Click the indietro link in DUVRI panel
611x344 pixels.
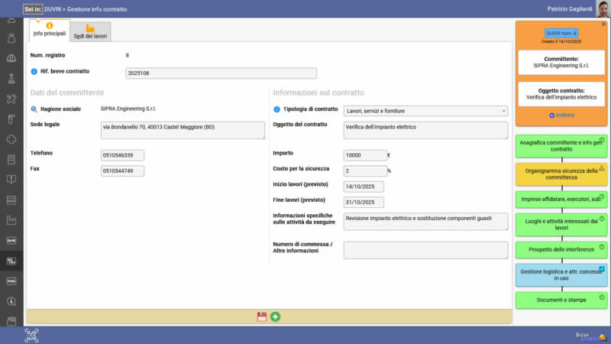pyautogui.click(x=561, y=115)
